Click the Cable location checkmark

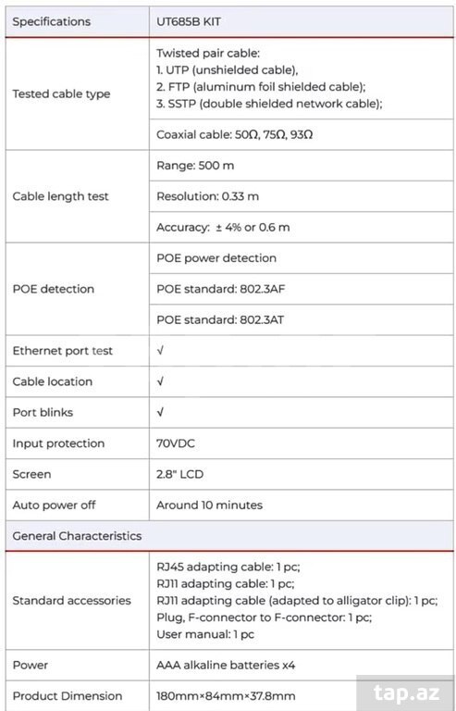click(160, 381)
